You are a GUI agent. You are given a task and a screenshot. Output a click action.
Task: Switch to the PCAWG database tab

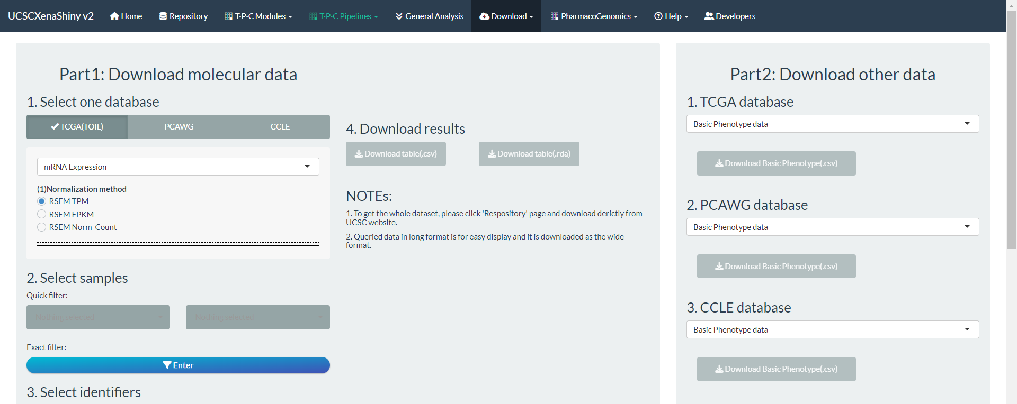click(179, 127)
